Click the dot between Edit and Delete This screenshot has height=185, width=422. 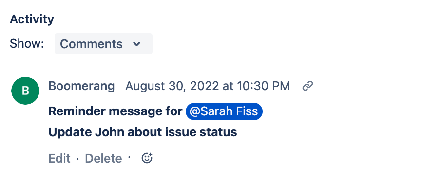pyautogui.click(x=78, y=159)
